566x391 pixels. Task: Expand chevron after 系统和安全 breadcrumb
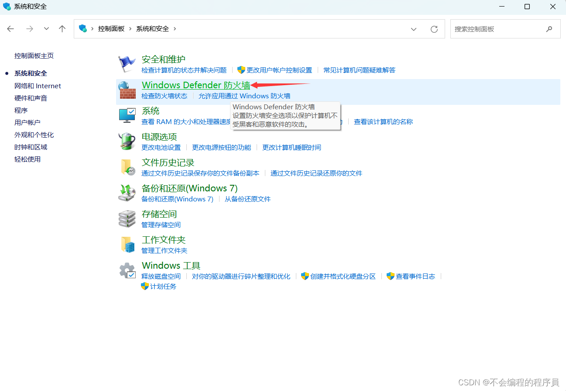point(175,29)
